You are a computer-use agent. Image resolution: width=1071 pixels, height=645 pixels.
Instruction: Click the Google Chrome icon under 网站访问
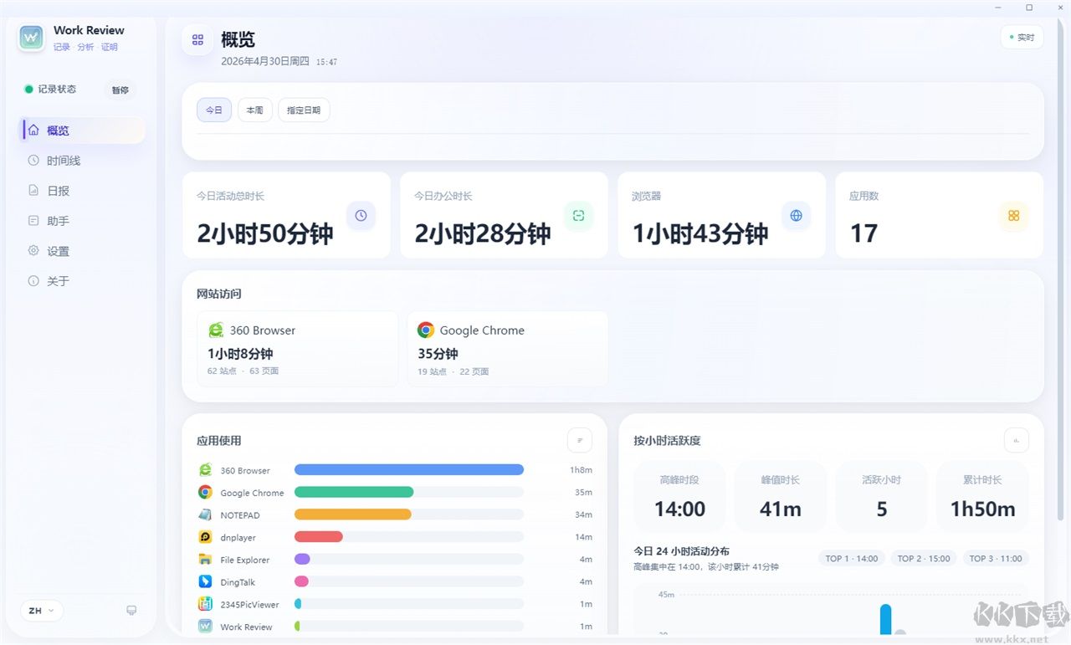pos(426,330)
